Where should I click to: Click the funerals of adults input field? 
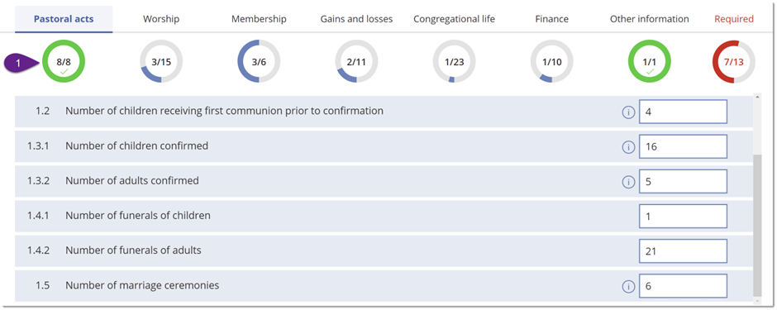click(x=683, y=251)
